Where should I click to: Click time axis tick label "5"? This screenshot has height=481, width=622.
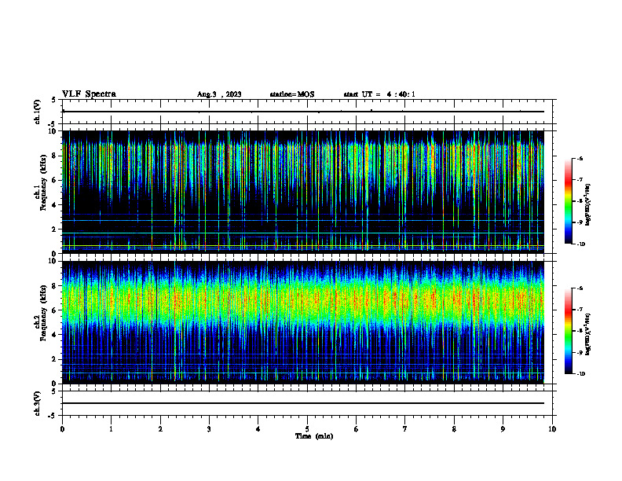(x=307, y=429)
